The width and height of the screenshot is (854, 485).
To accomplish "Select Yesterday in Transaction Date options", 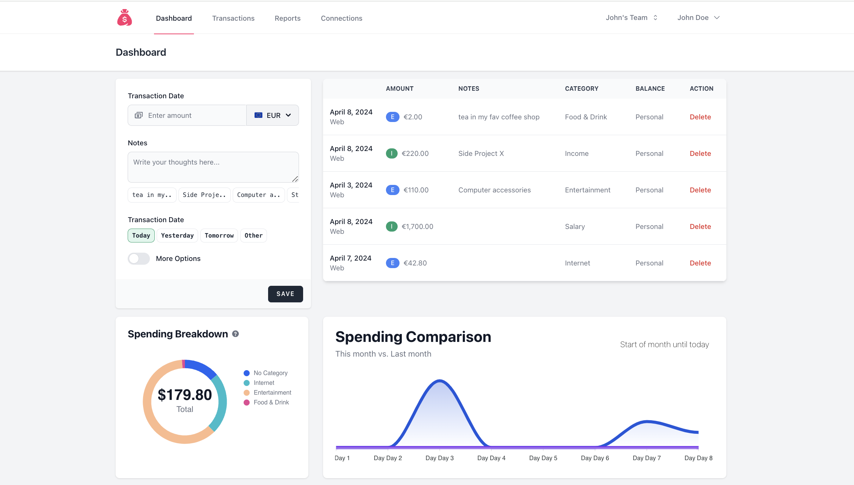I will 177,235.
